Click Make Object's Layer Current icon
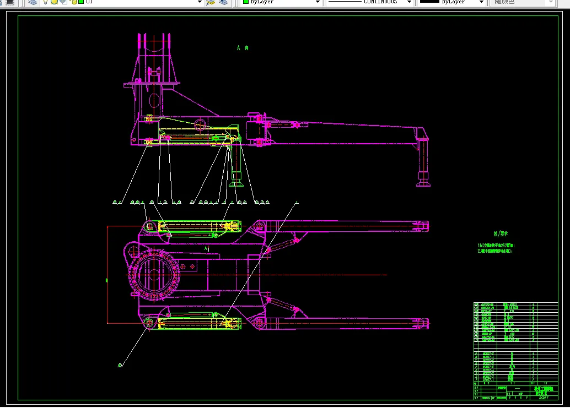 point(210,2)
